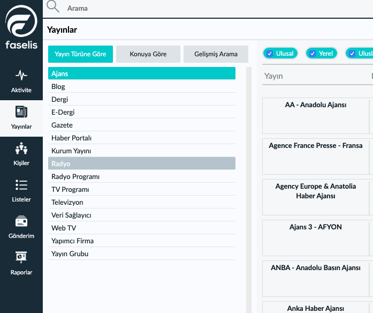
Task: Open the Raporlar presentation icon
Action: (x=21, y=257)
